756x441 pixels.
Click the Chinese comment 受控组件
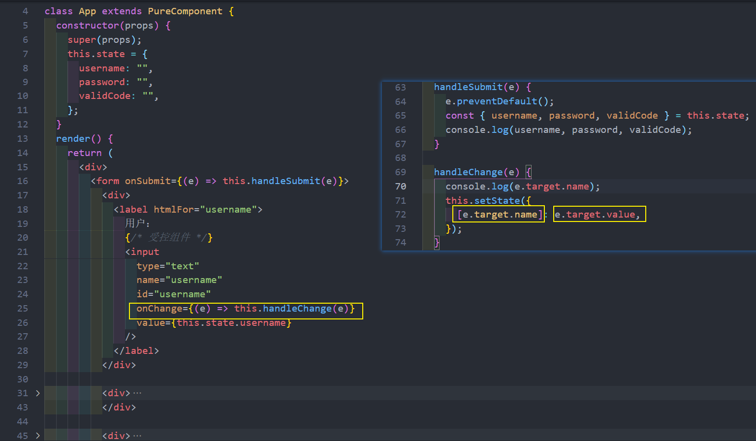tap(169, 238)
